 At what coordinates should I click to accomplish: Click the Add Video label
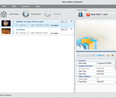point(14,14)
